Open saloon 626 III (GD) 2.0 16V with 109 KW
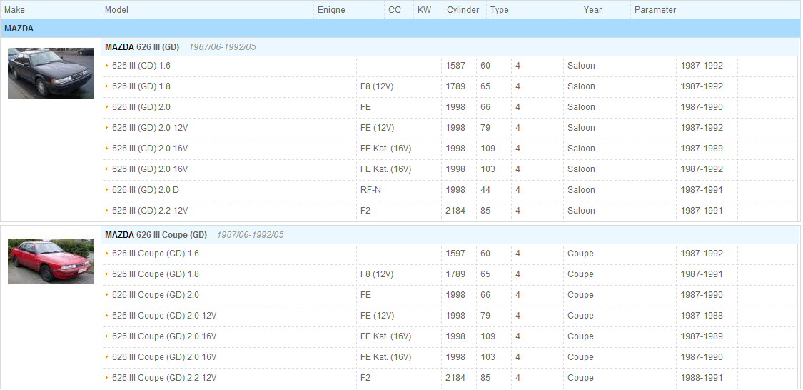This screenshot has width=803, height=390. pyautogui.click(x=150, y=148)
